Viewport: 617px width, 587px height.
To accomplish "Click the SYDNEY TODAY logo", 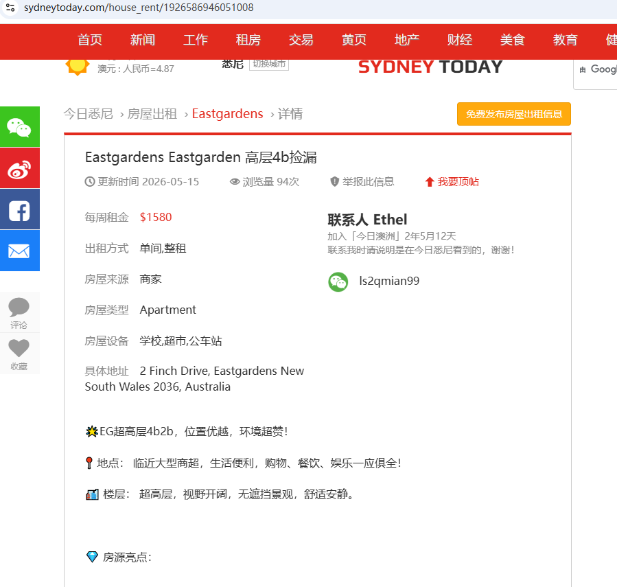I will click(430, 67).
